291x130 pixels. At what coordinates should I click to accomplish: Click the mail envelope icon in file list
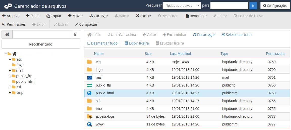(x=89, y=77)
